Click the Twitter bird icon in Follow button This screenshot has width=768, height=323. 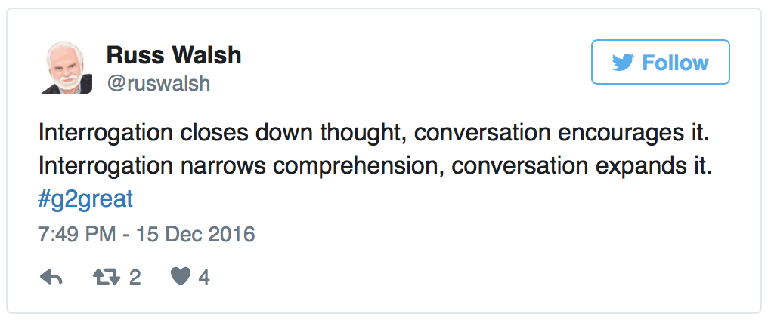point(623,63)
